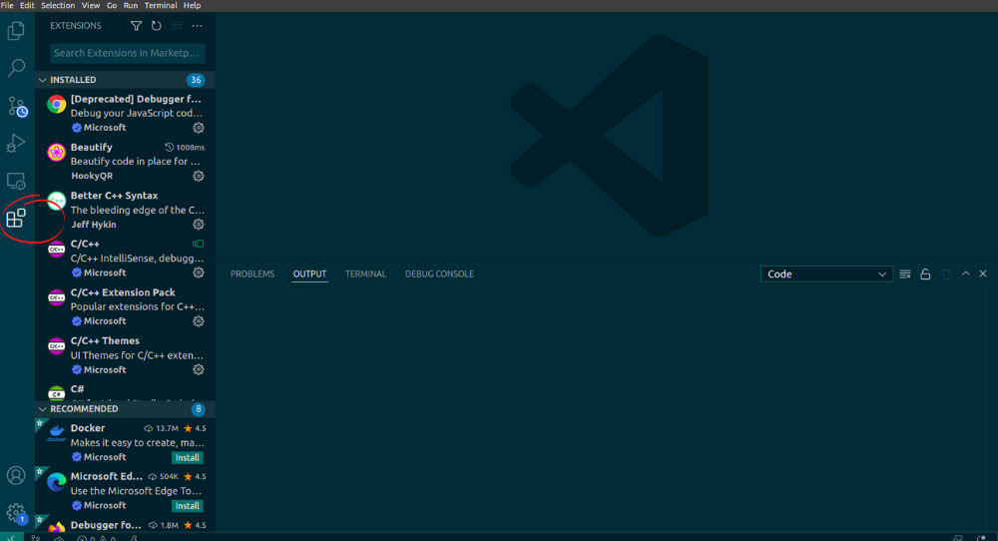Switch to the TERMINAL tab

(x=366, y=274)
